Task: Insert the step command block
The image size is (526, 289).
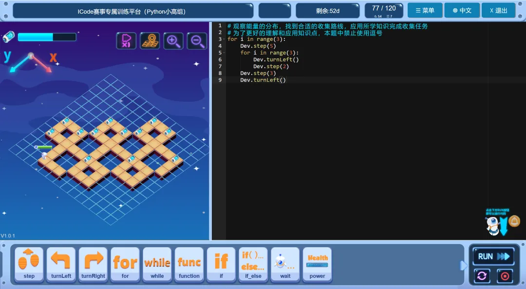Action: (x=29, y=265)
